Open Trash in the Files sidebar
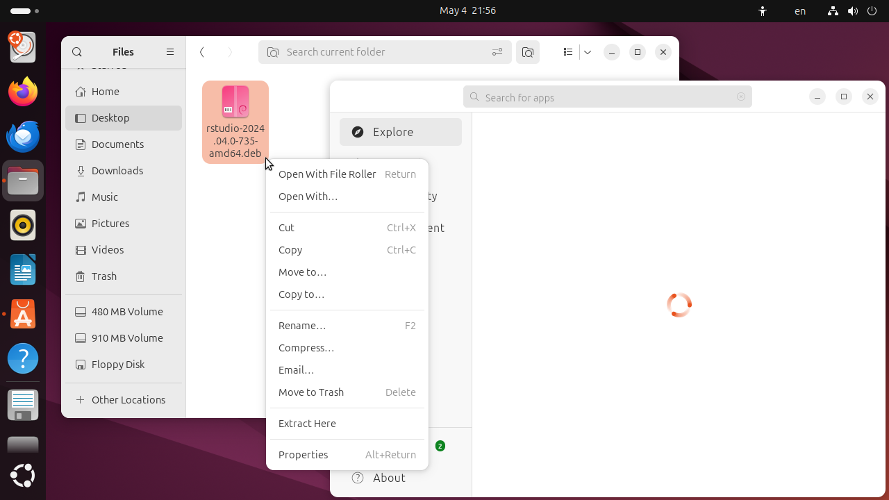This screenshot has height=500, width=889. pyautogui.click(x=124, y=276)
